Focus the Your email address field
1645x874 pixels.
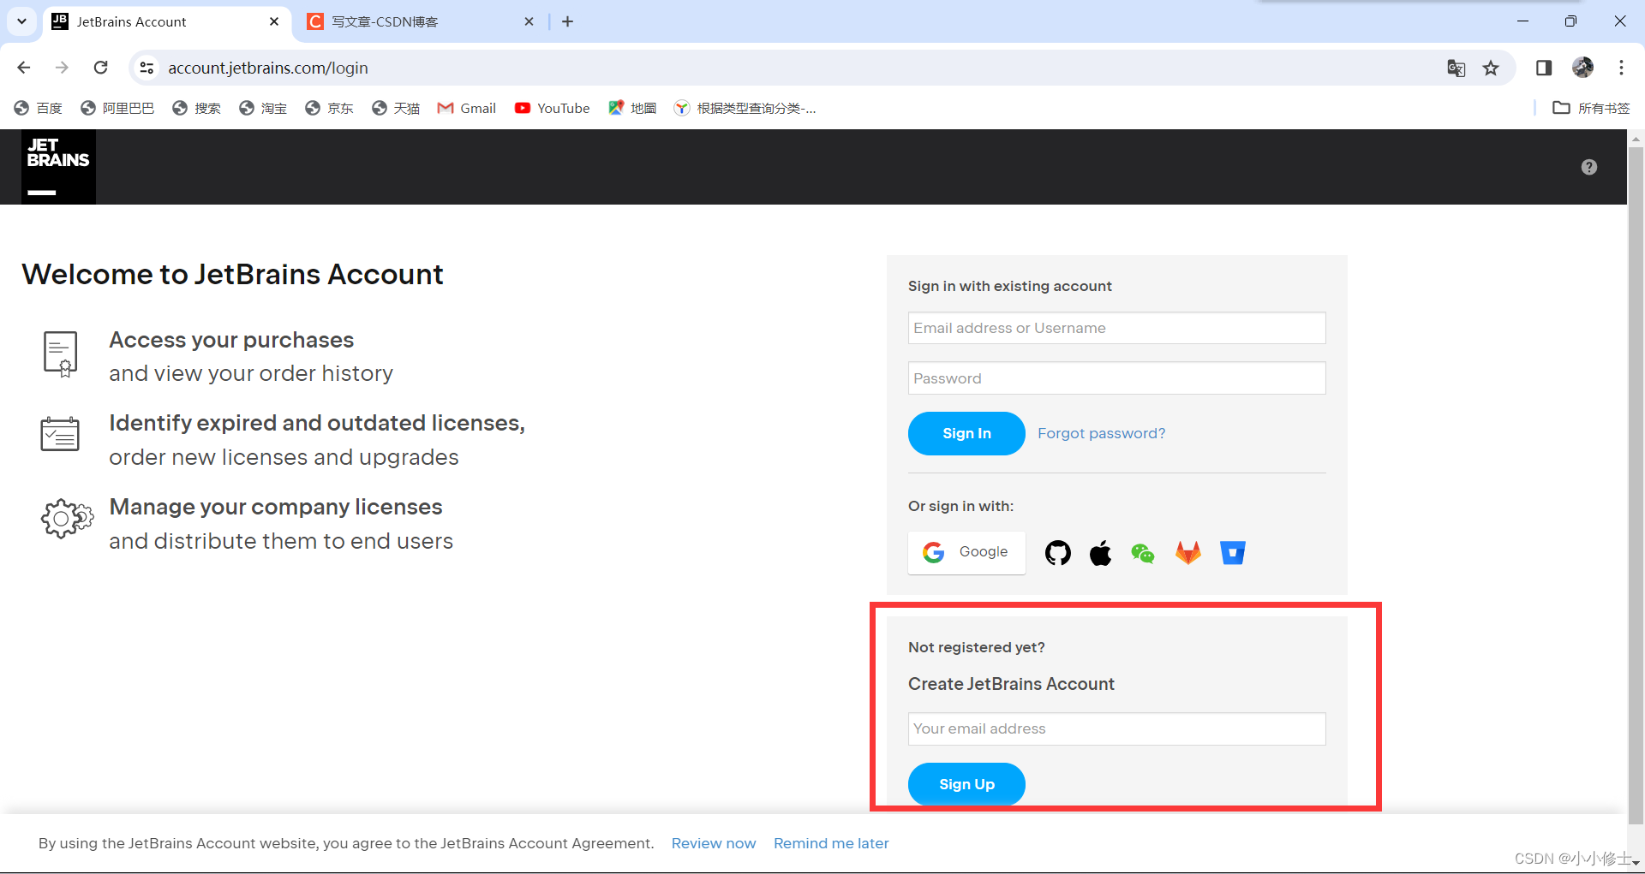1117,728
